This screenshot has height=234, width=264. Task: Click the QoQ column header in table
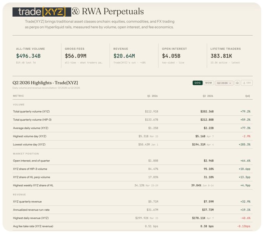[x=248, y=96]
